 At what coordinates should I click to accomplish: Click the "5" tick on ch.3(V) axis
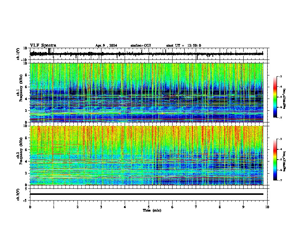(x=27, y=188)
